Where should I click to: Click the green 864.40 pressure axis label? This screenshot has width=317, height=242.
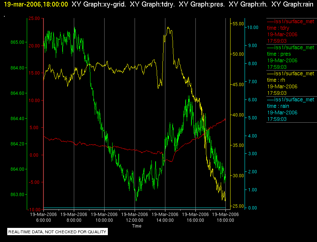17,119
